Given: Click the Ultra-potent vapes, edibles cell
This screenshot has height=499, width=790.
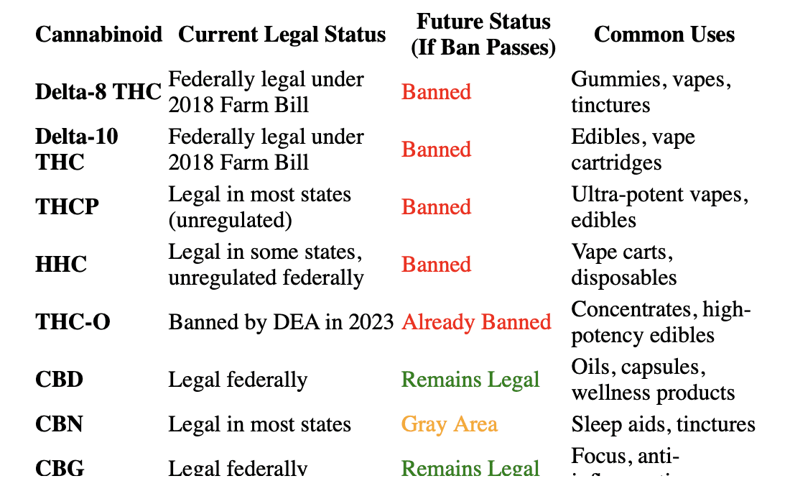Looking at the screenshot, I should (660, 207).
